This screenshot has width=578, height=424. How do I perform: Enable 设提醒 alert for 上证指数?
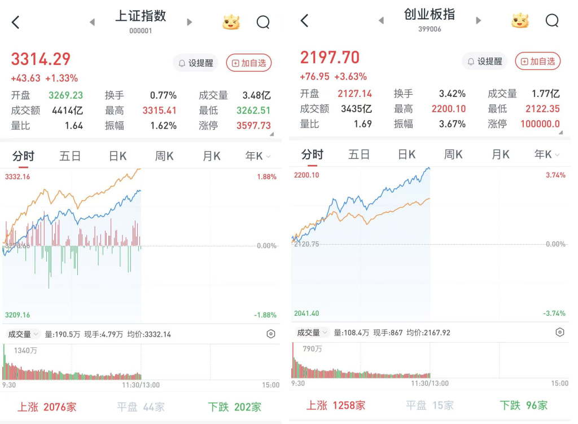point(196,63)
